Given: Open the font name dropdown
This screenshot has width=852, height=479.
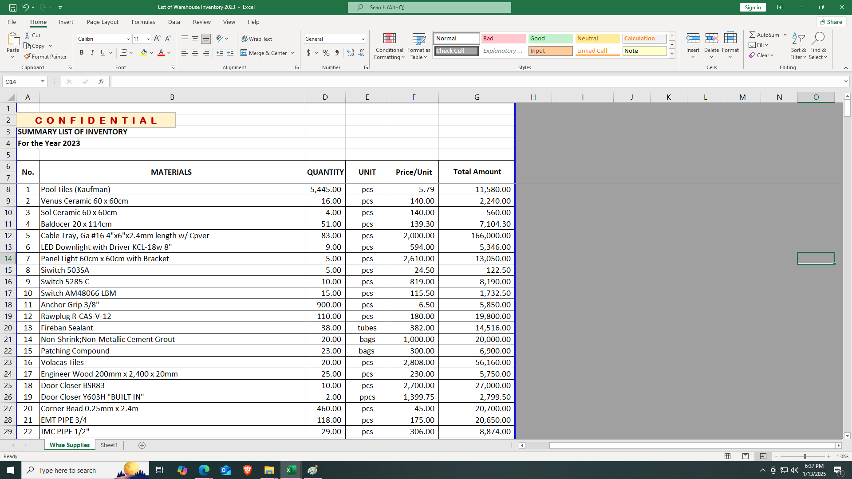Looking at the screenshot, I should (x=128, y=39).
